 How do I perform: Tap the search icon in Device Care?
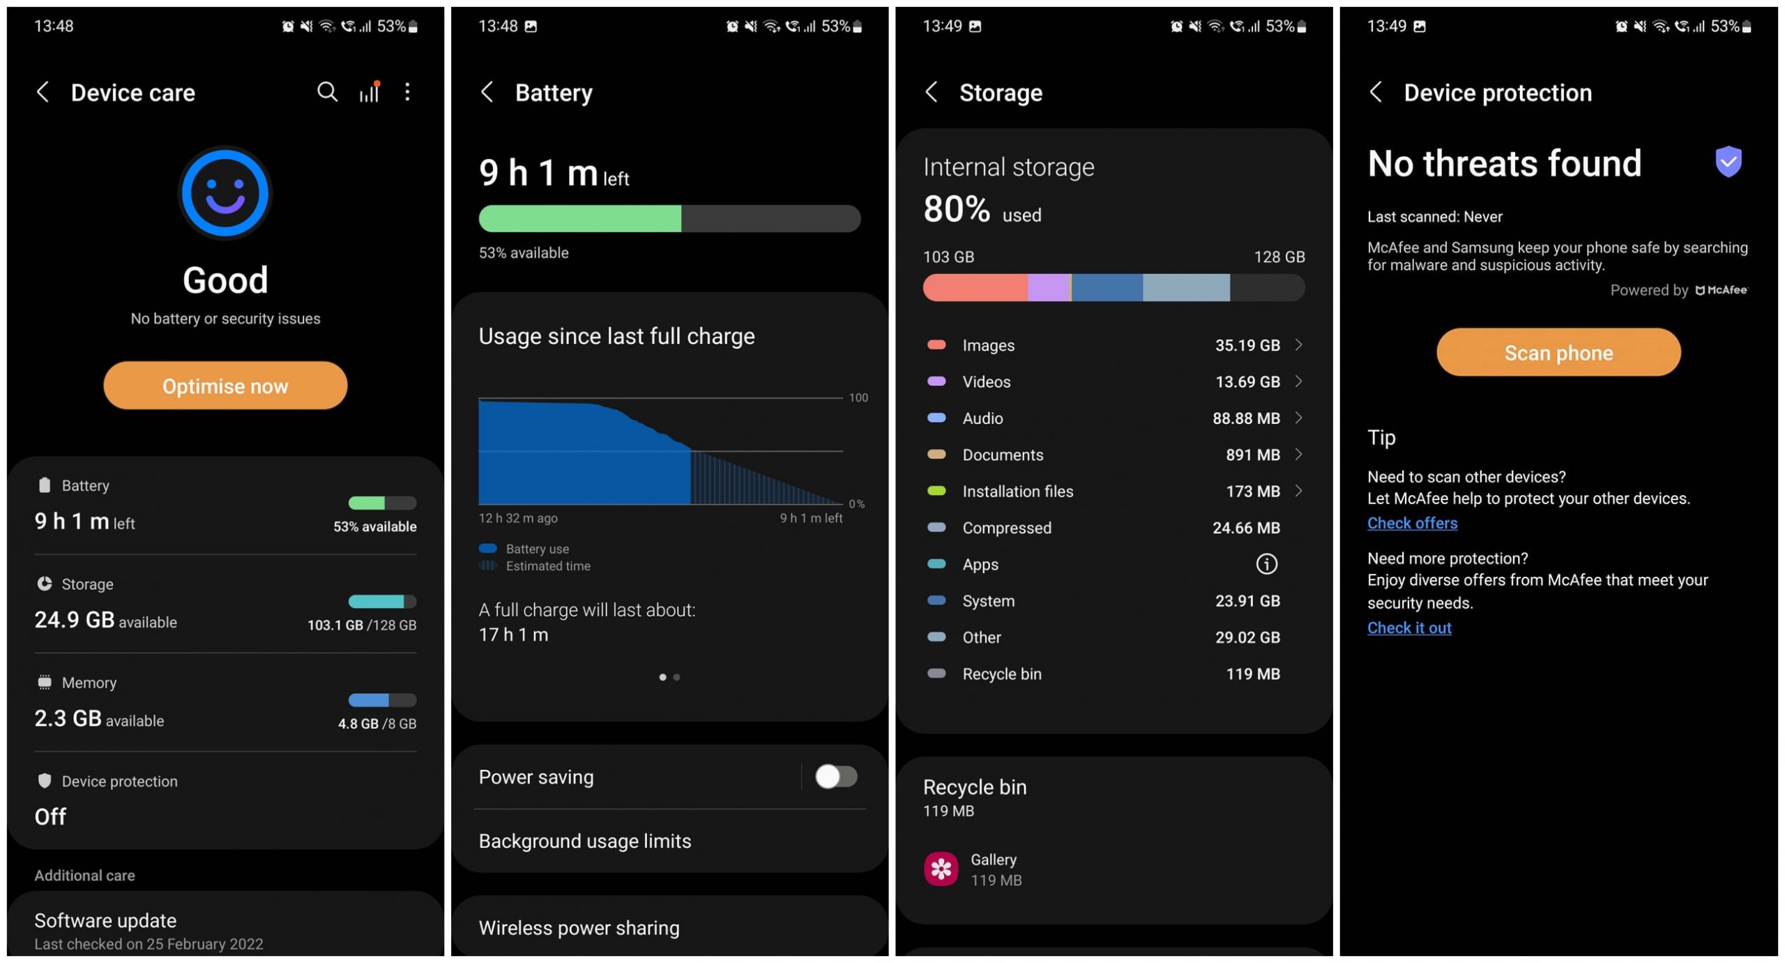[x=321, y=93]
